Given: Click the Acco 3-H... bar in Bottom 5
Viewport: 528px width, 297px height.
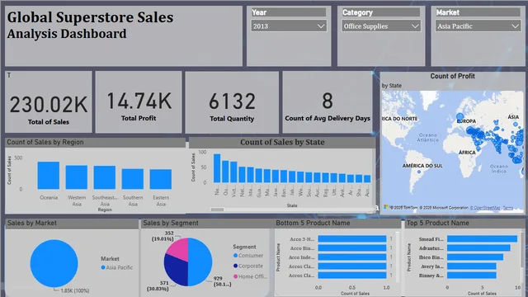Looking at the screenshot, I should point(352,238).
